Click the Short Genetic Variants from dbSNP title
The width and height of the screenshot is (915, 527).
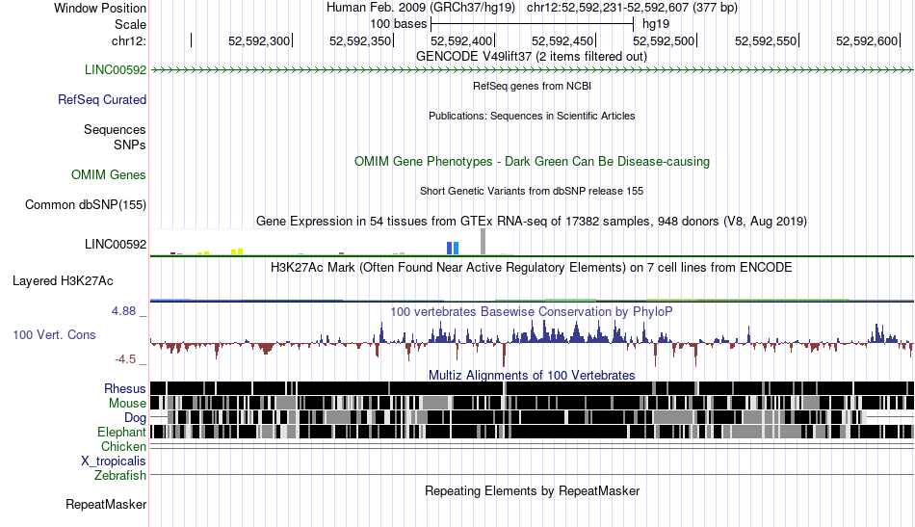tap(532, 192)
